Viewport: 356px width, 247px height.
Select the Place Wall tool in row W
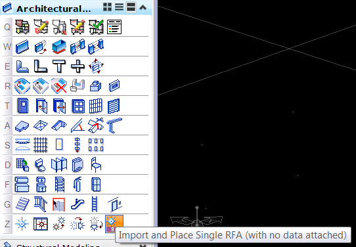click(22, 47)
